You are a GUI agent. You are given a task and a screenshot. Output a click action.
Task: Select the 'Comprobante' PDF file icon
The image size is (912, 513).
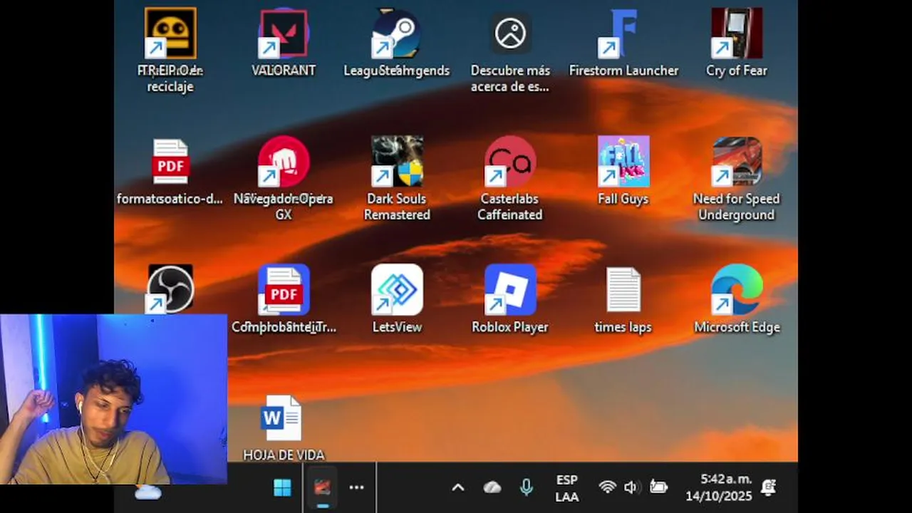(284, 290)
